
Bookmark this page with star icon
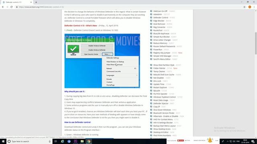(x=245, y=7)
